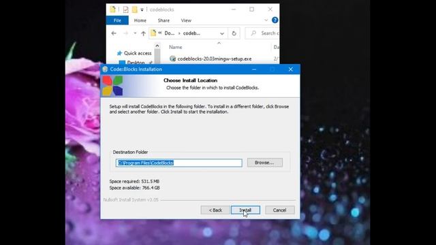Navigate back in File Explorer
This screenshot has height=245, width=436.
click(x=114, y=33)
